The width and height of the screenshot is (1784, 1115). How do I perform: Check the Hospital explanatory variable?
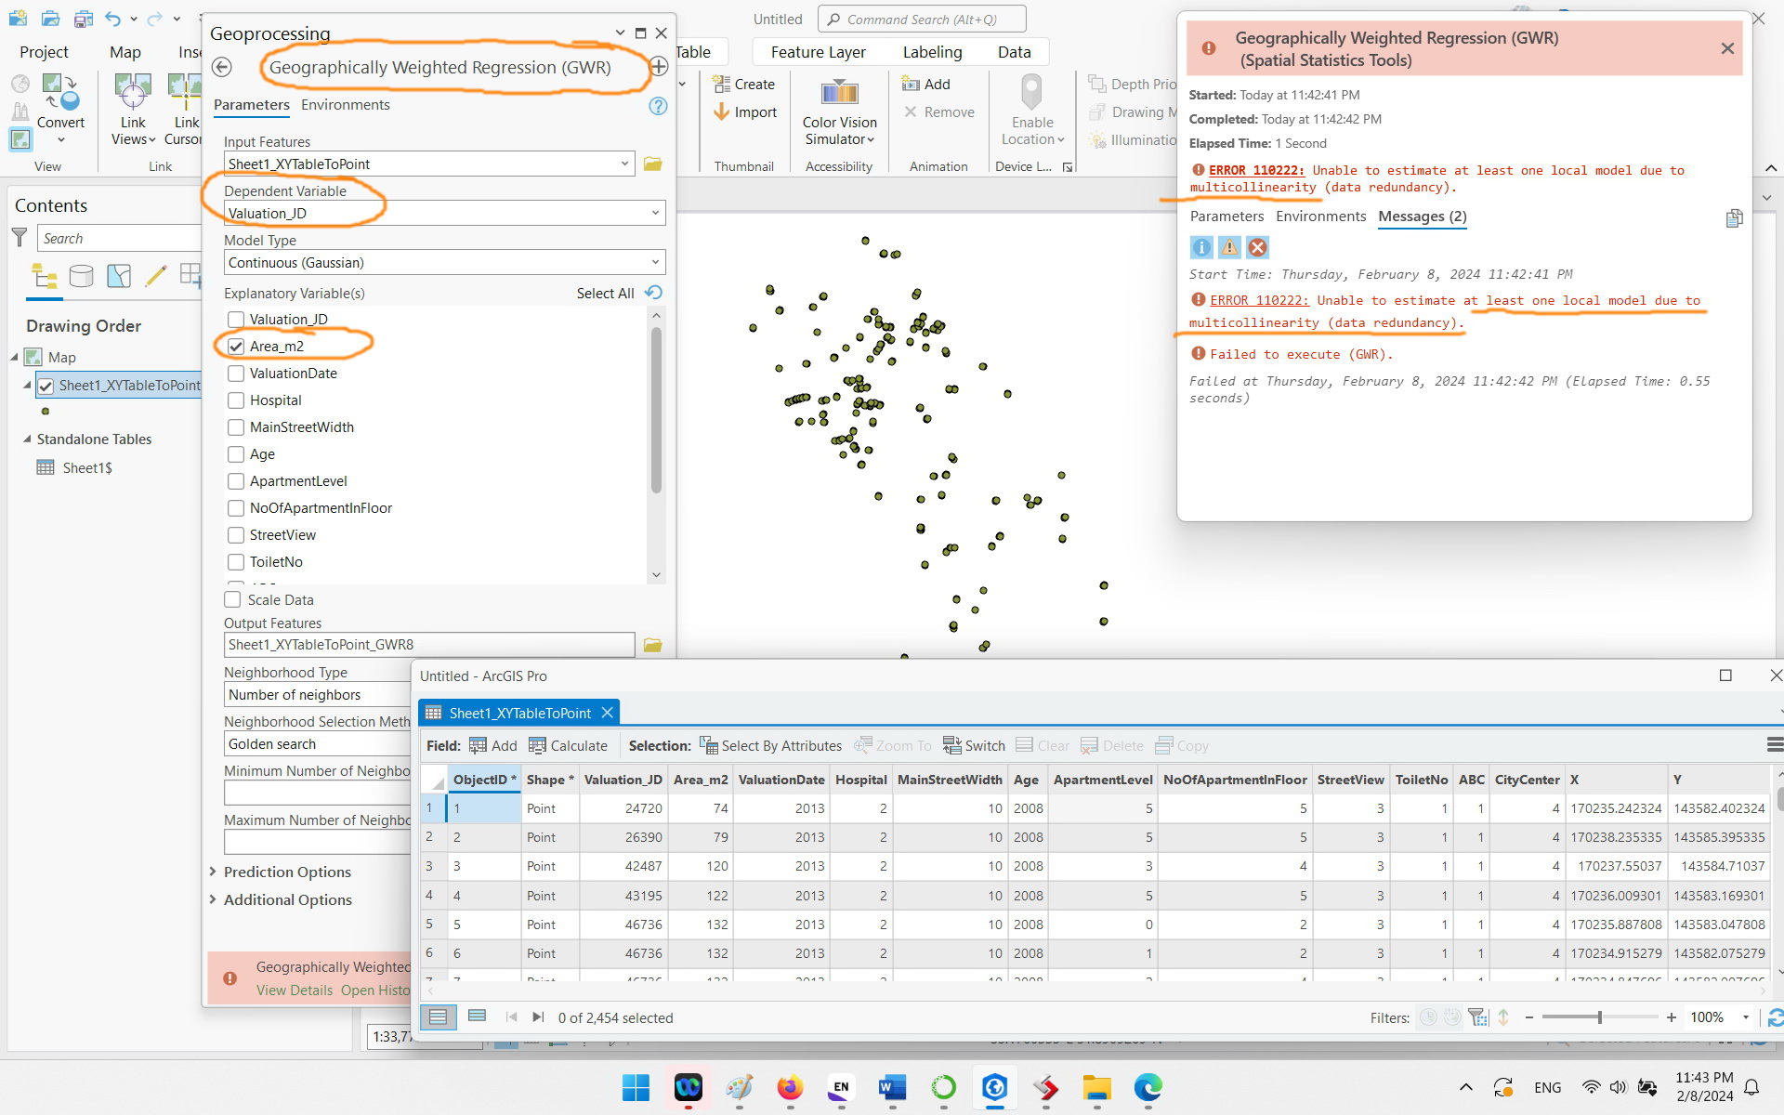pos(236,400)
